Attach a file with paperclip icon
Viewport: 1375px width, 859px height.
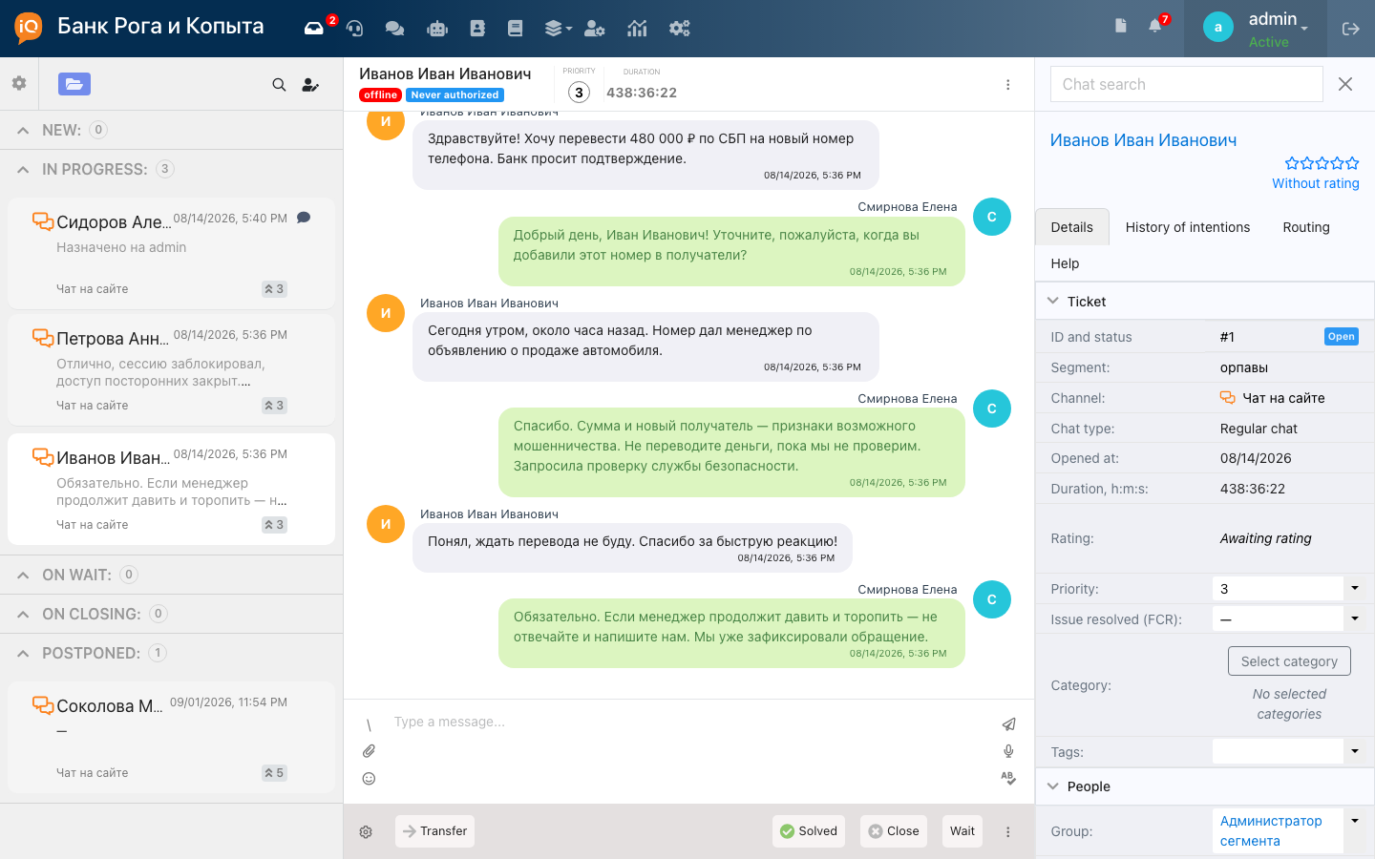(x=369, y=751)
